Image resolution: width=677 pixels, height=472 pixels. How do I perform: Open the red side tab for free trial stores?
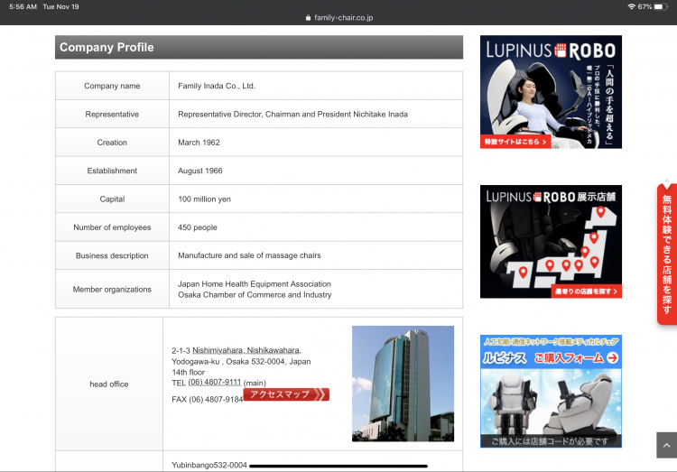coord(667,254)
